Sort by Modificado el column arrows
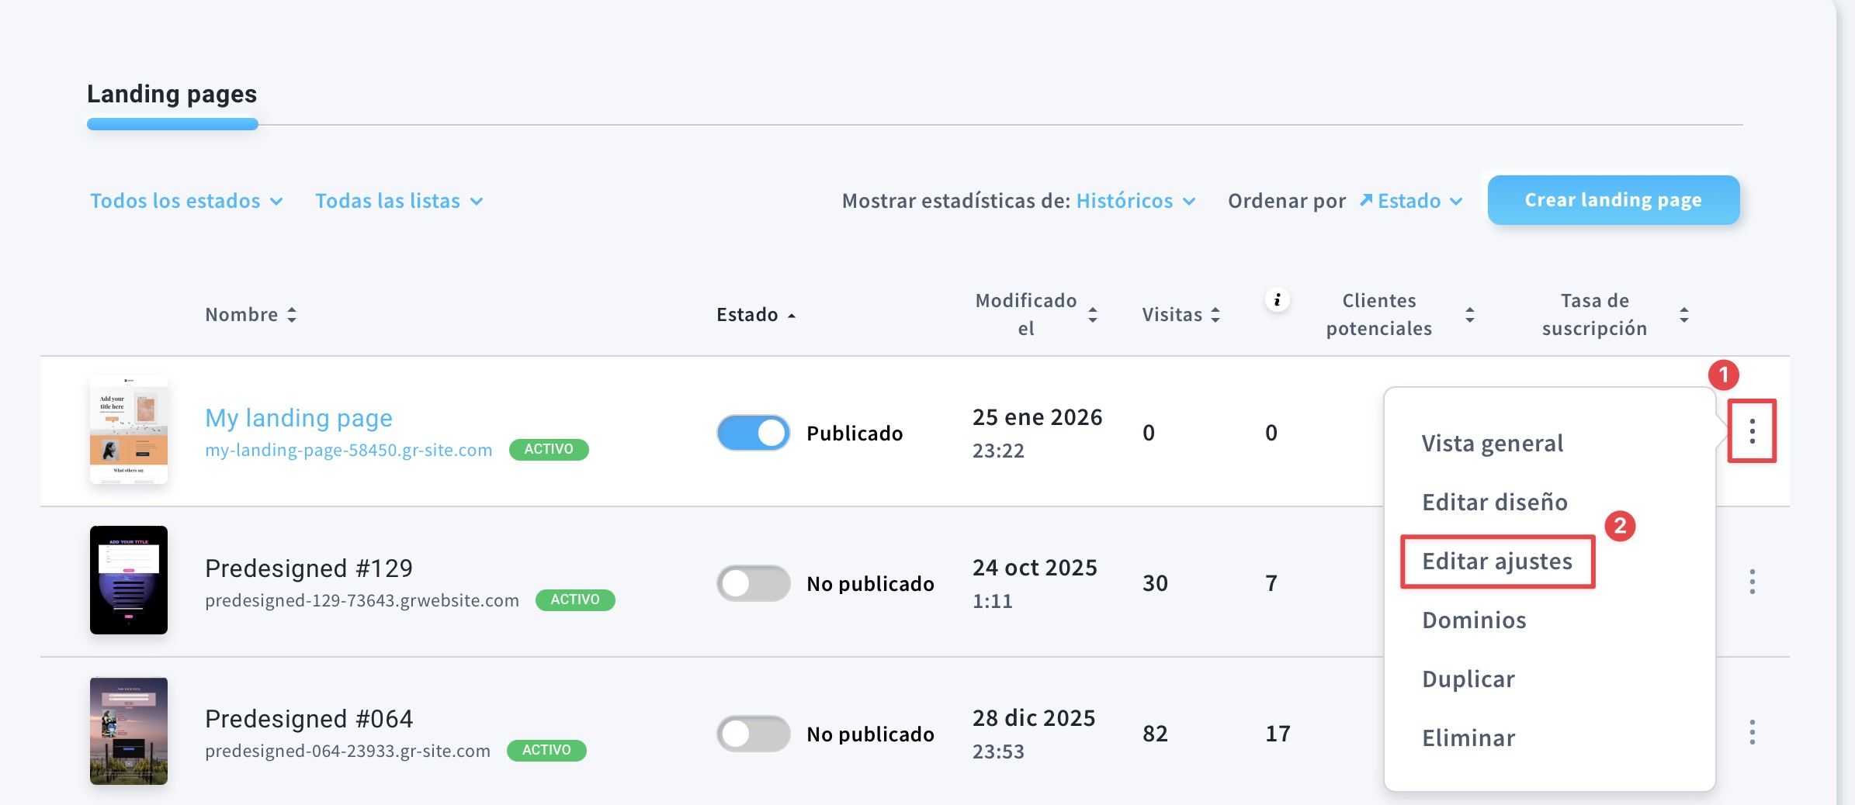Image resolution: width=1855 pixels, height=805 pixels. tap(1093, 315)
